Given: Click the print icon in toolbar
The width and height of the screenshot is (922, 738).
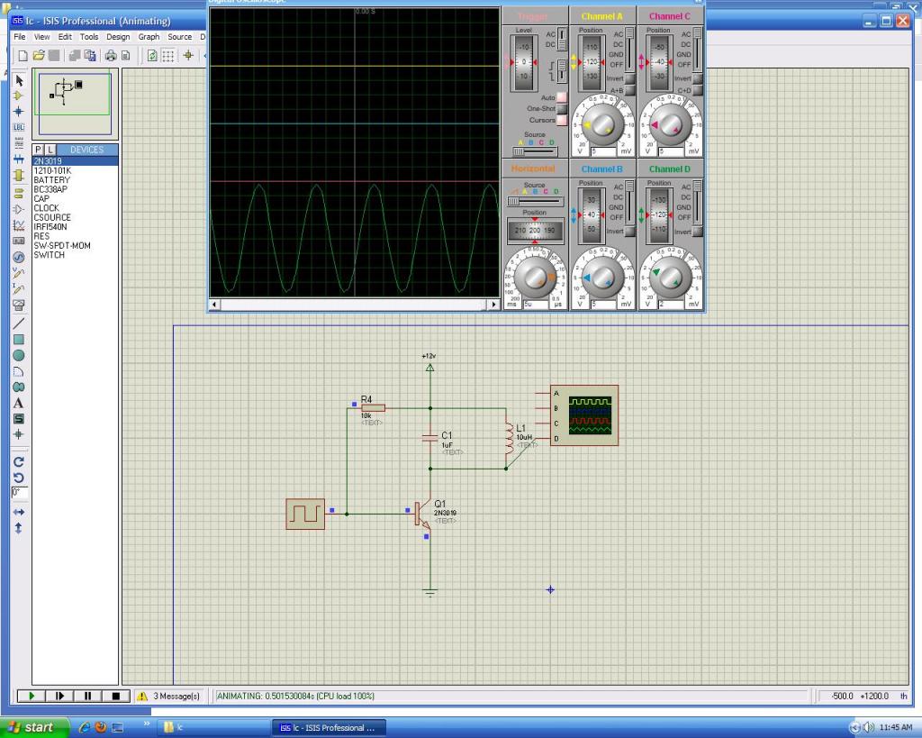Looking at the screenshot, I should (110, 55).
